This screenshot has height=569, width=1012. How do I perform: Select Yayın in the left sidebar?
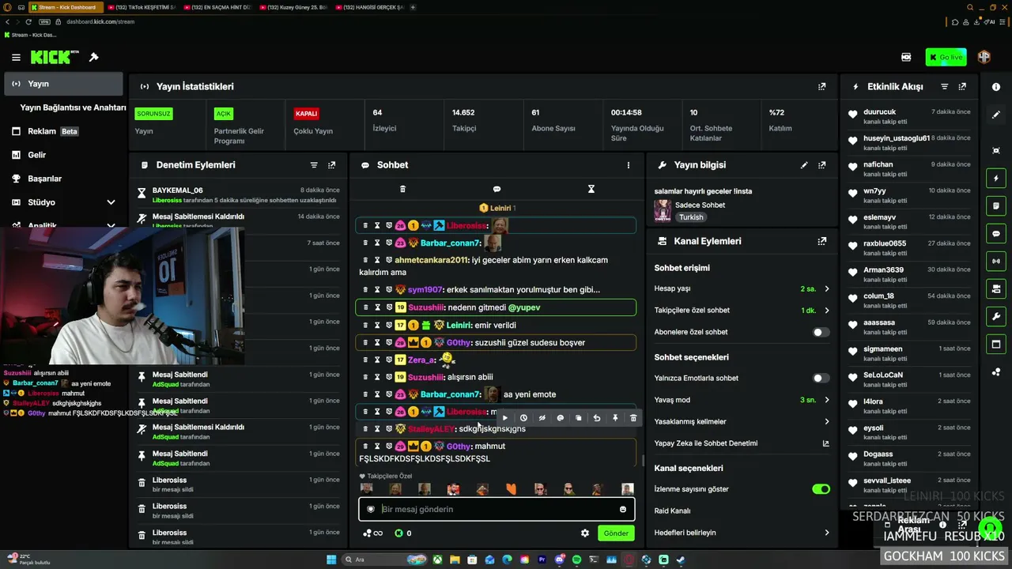click(63, 84)
